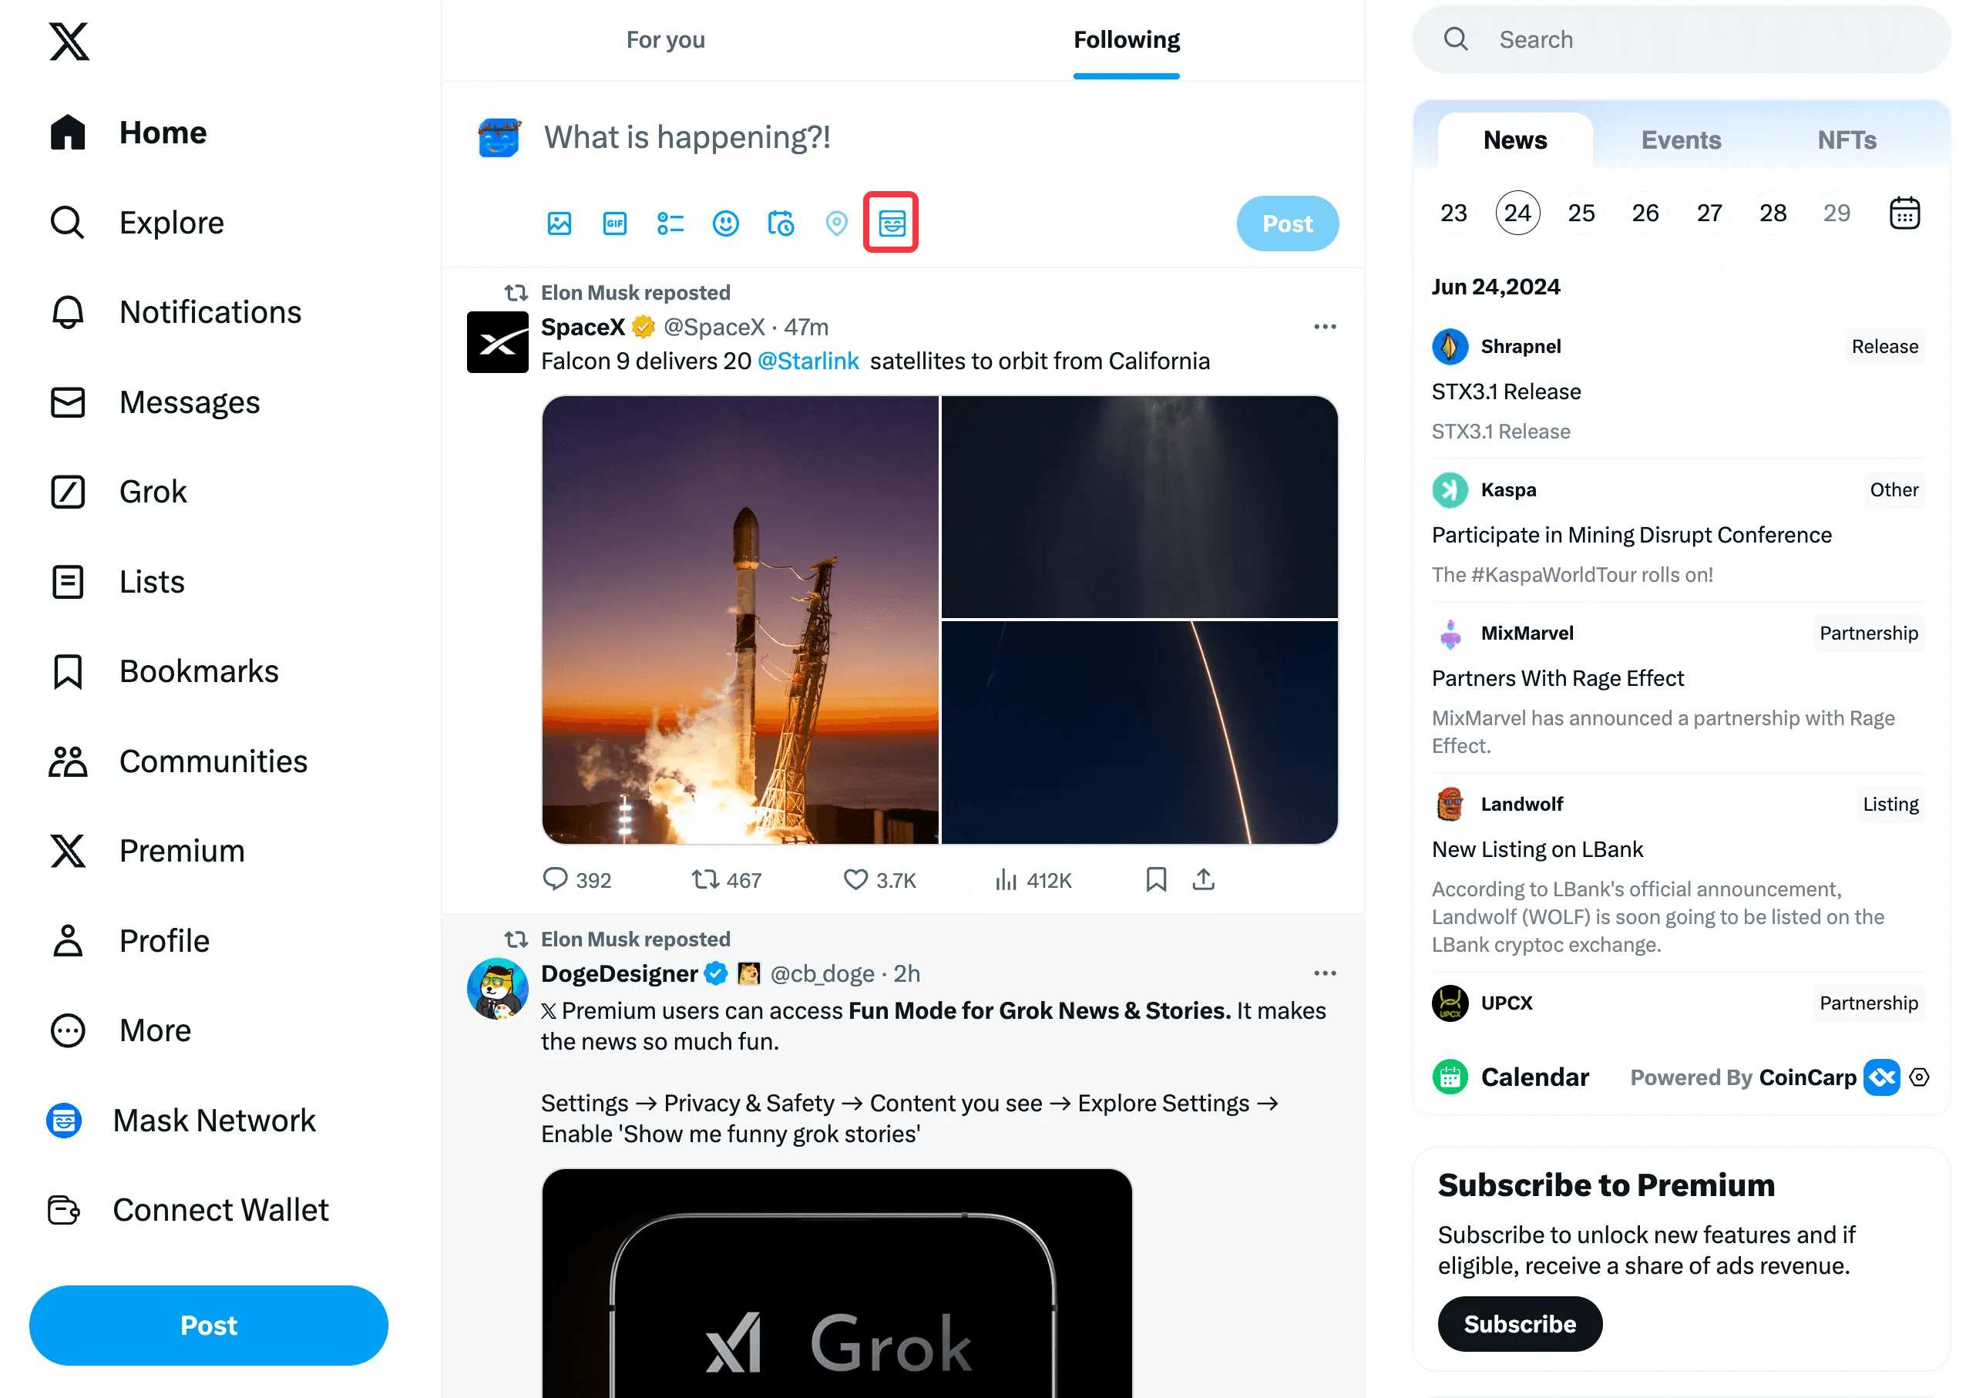Viewport: 1976px width, 1398px height.
Task: Open the emoji picker in composer
Action: point(725,223)
